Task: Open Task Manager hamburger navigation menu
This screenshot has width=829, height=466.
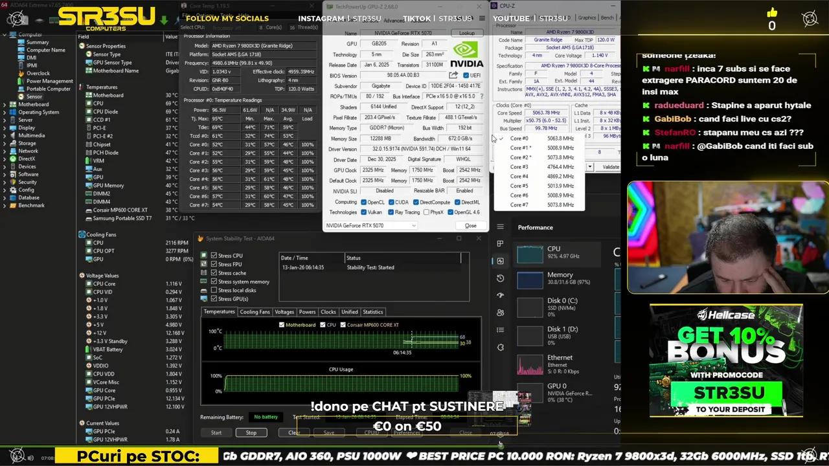Action: click(x=500, y=227)
